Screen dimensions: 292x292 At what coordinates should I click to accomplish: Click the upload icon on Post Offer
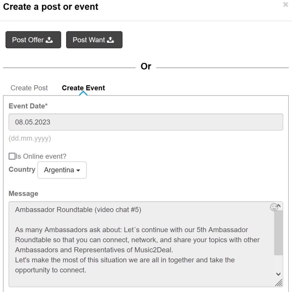pyautogui.click(x=49, y=40)
